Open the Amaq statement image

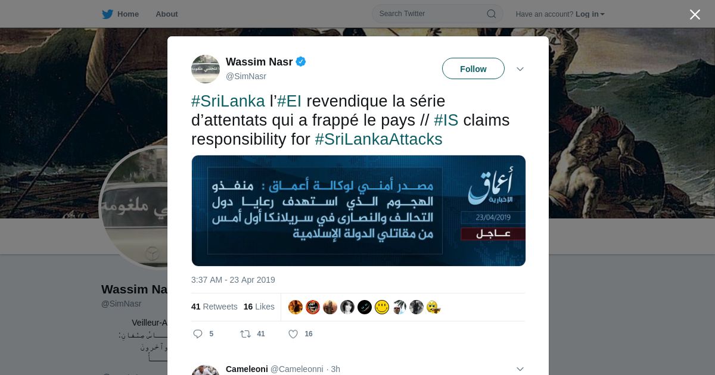(x=359, y=211)
